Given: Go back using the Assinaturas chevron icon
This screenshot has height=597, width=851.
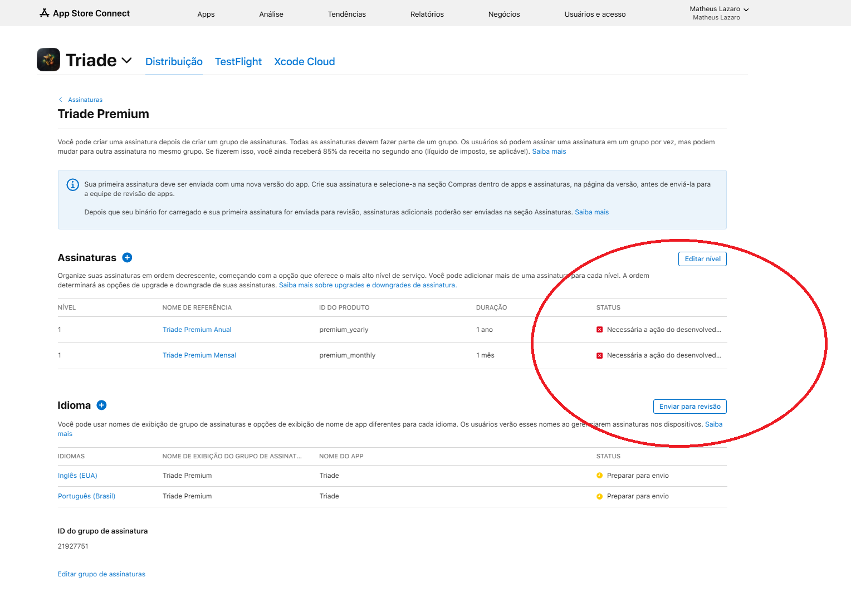Looking at the screenshot, I should tap(60, 100).
